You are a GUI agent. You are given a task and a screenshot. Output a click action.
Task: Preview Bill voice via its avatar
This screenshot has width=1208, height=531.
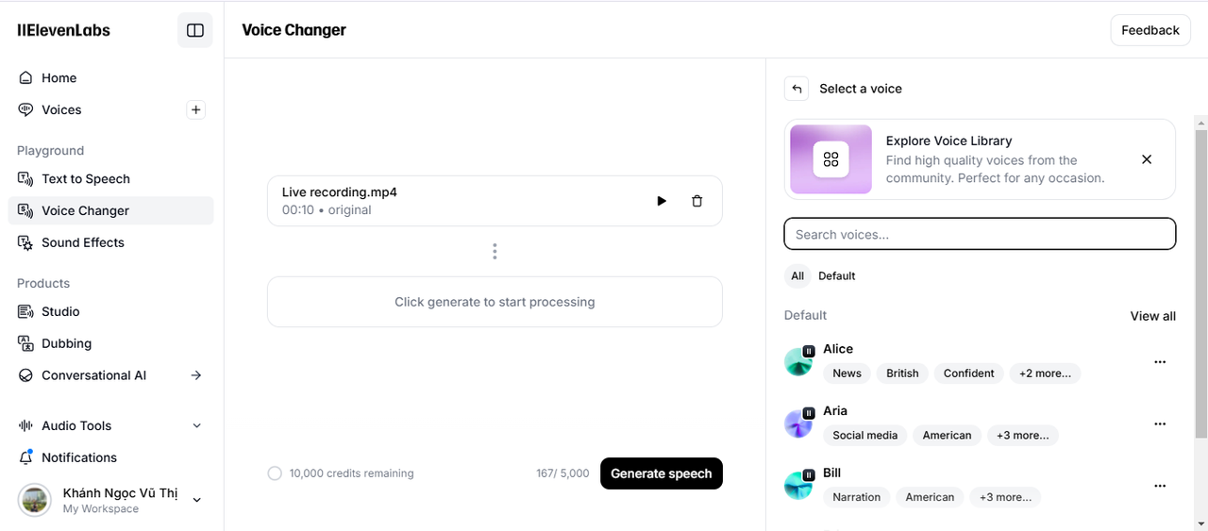coord(798,486)
